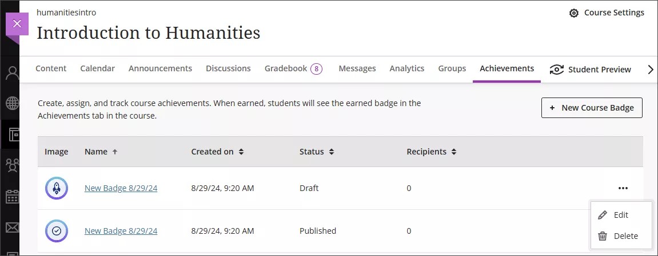Choose Delete from the badge options menu
This screenshot has height=256, width=658.
625,236
